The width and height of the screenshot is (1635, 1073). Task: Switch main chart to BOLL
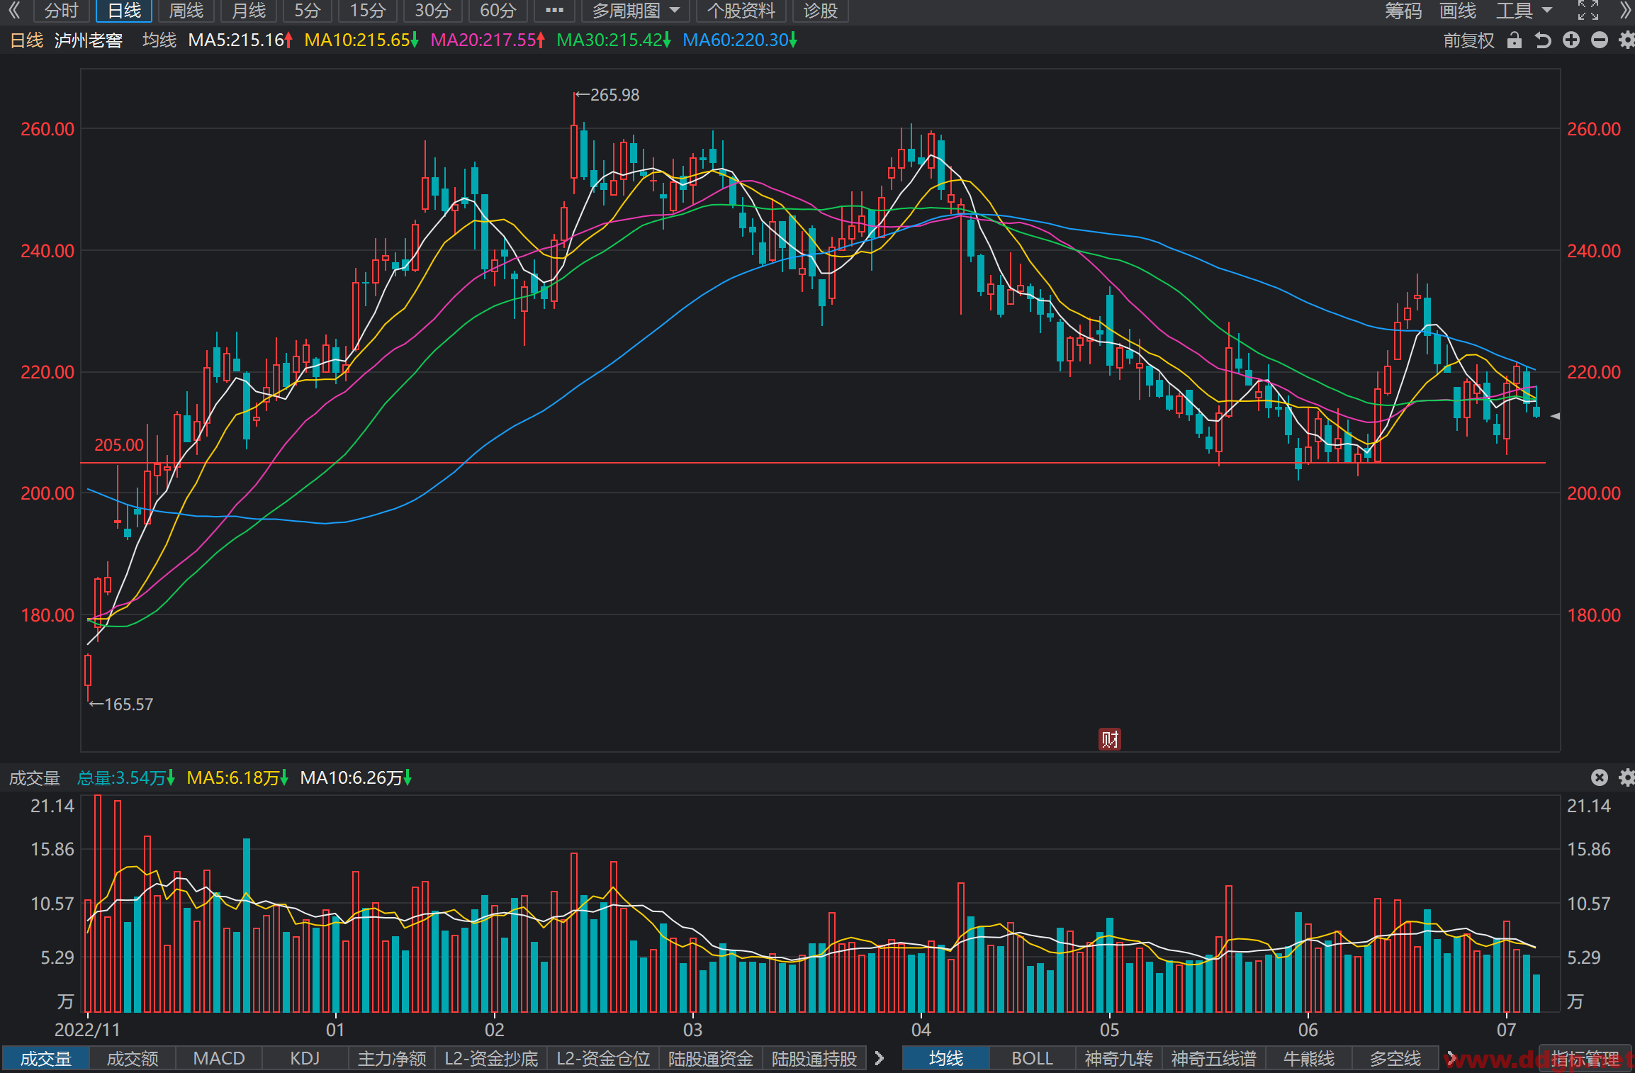click(x=1032, y=1058)
